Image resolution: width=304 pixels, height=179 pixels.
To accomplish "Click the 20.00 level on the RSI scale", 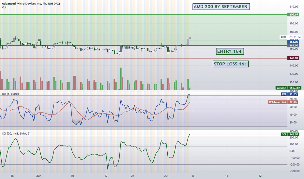I will tap(293, 122).
